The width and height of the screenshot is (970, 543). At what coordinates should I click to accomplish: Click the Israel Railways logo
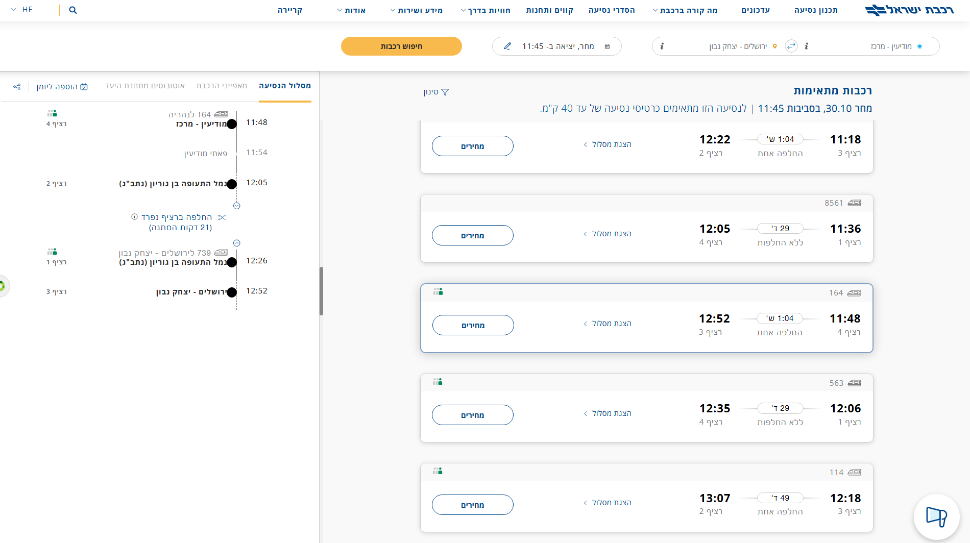point(909,10)
